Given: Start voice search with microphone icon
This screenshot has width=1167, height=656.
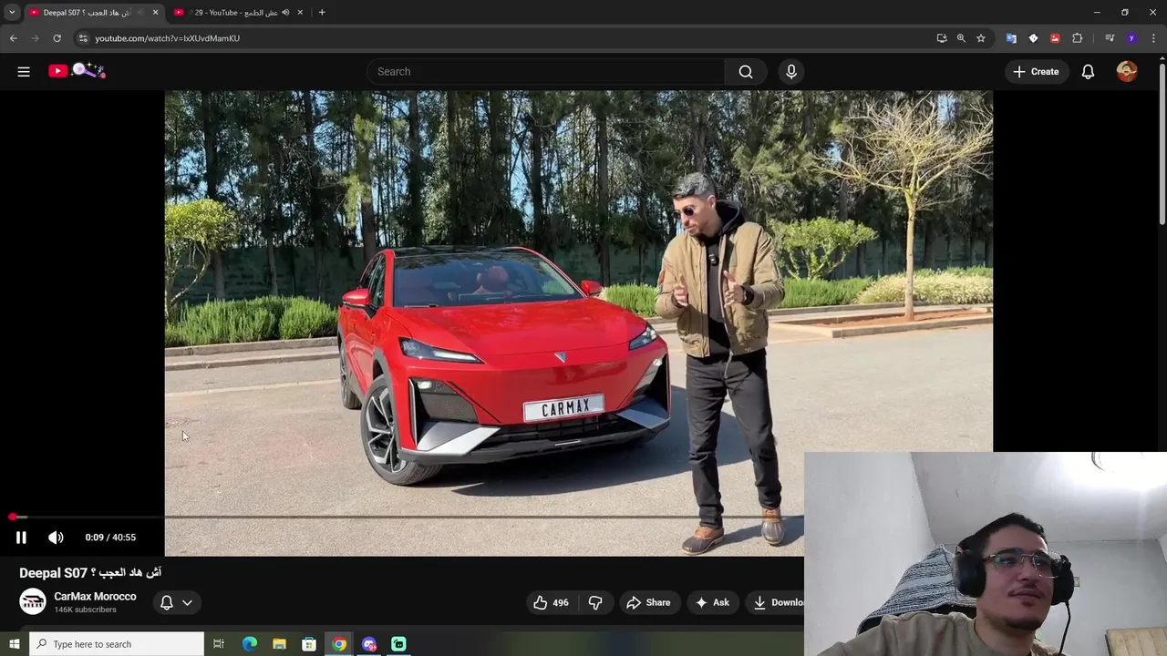Looking at the screenshot, I should (x=790, y=71).
